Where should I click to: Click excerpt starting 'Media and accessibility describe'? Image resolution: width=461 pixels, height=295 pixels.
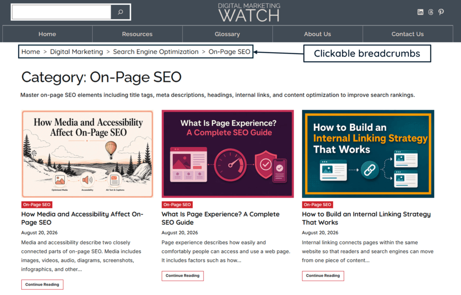(x=81, y=256)
